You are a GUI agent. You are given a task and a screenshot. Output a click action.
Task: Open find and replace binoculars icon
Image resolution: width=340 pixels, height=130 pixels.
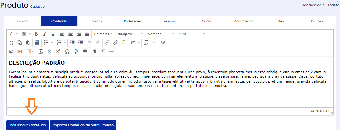37,43
